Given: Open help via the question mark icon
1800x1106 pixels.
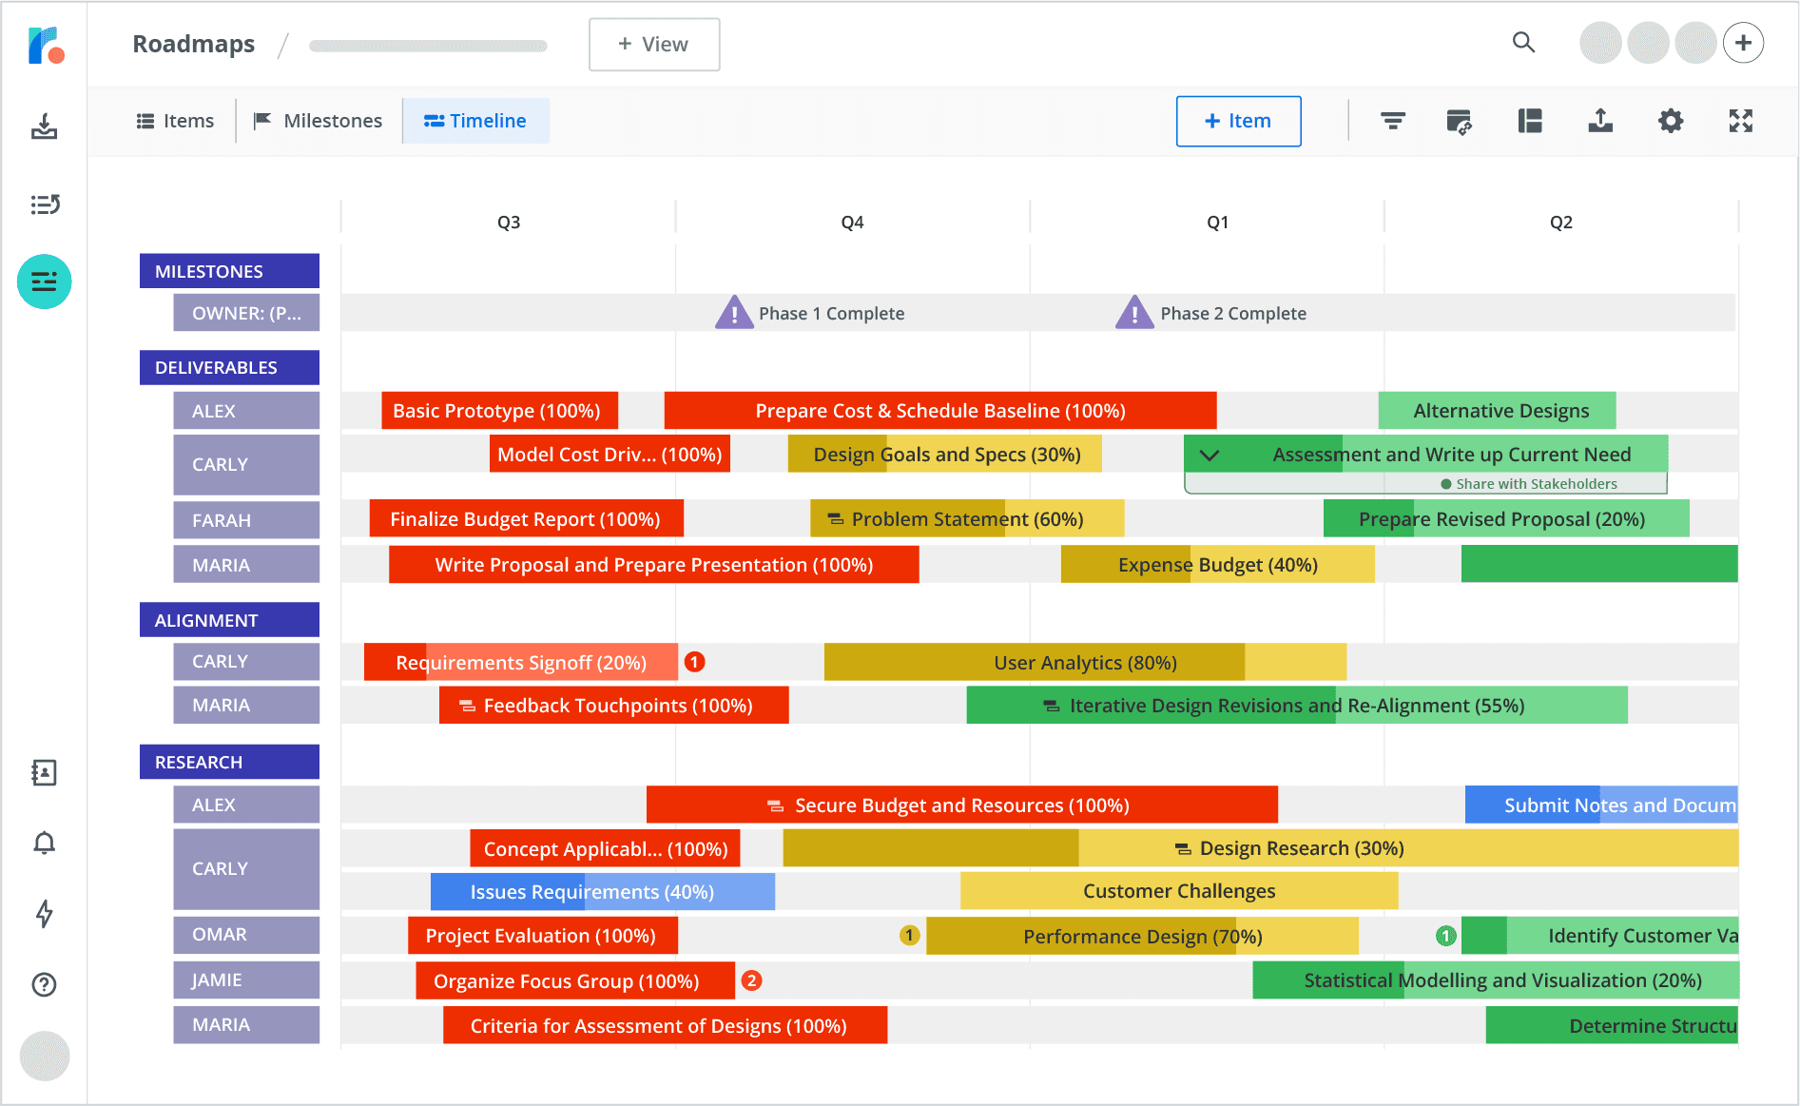Looking at the screenshot, I should tap(44, 985).
